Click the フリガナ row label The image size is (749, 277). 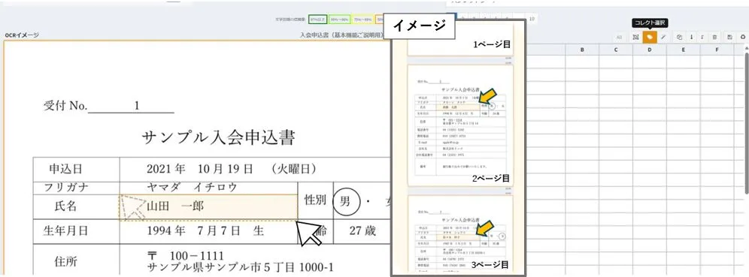[x=66, y=188]
